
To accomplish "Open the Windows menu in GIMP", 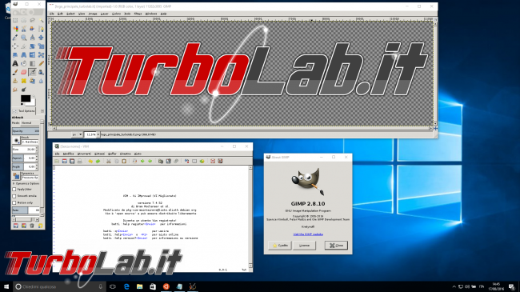I will pyautogui.click(x=151, y=14).
